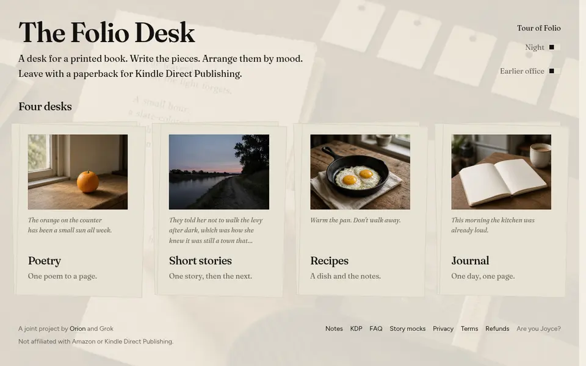Toggle the Night mode switch
The height and width of the screenshot is (366, 586).
coord(554,47)
